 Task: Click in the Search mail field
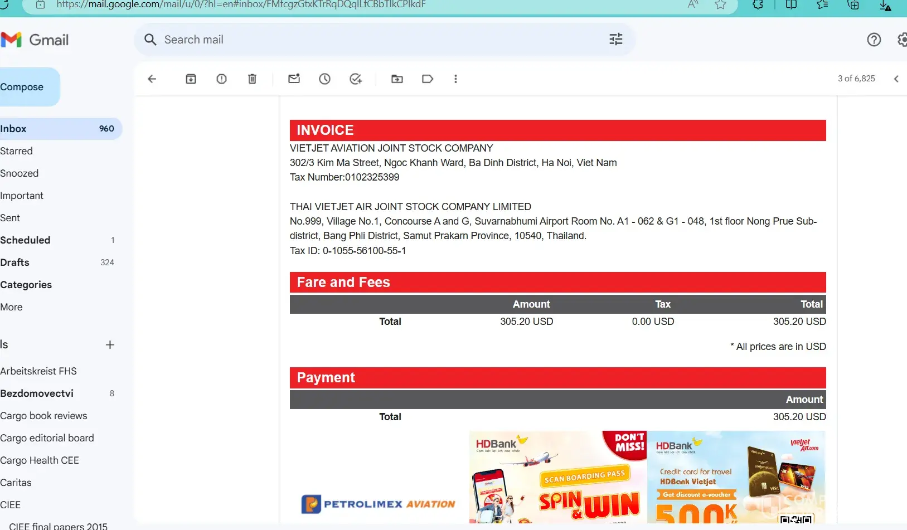click(x=379, y=40)
